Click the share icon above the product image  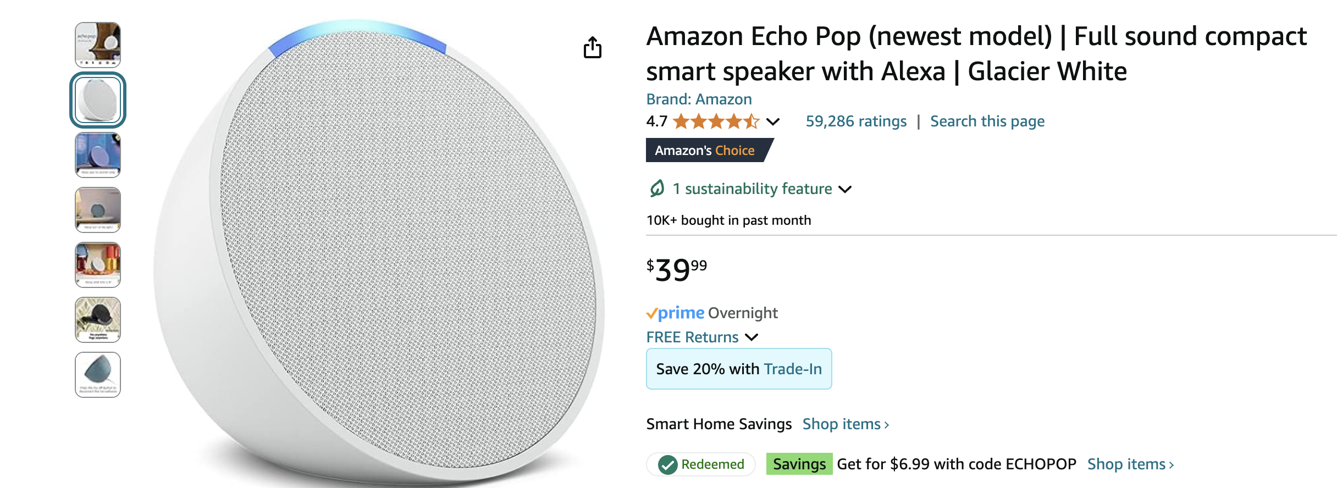[x=593, y=48]
